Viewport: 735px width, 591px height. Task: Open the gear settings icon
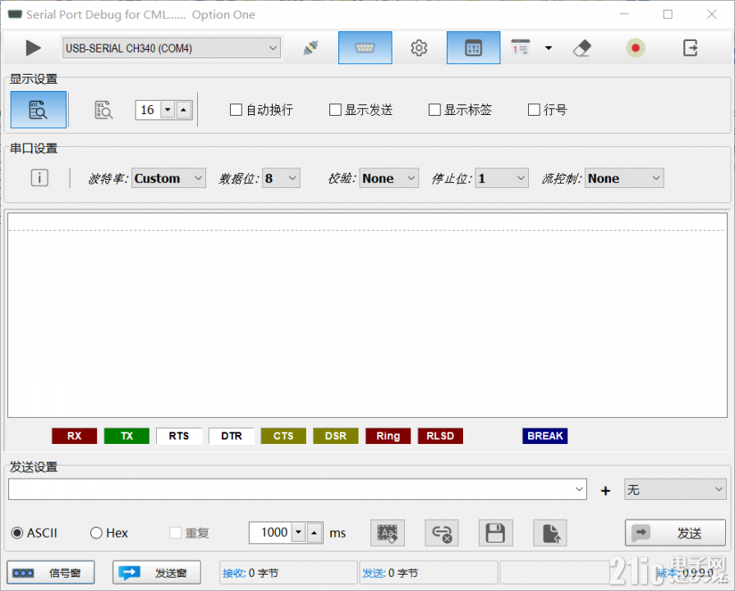click(x=419, y=48)
